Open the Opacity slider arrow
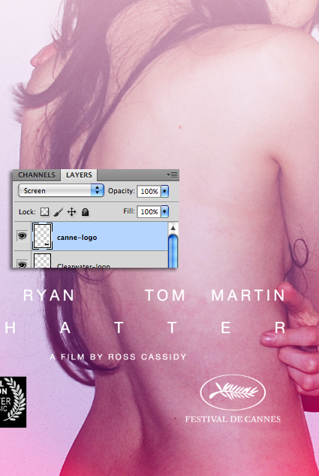Image resolution: width=319 pixels, height=476 pixels. click(164, 191)
